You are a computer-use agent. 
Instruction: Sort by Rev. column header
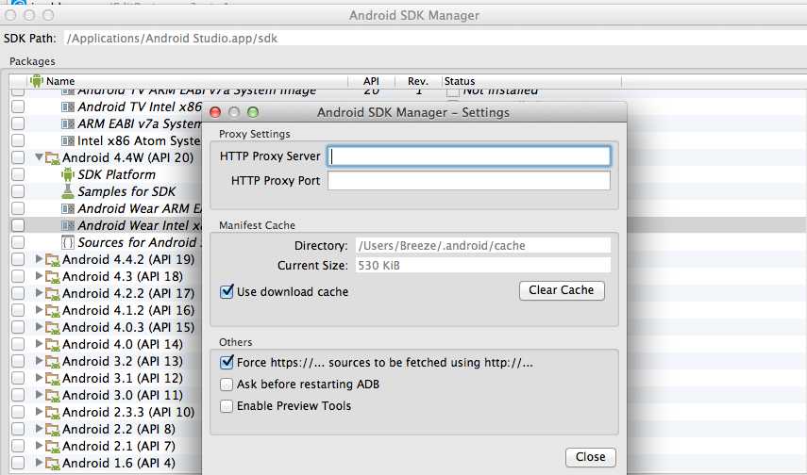point(418,81)
